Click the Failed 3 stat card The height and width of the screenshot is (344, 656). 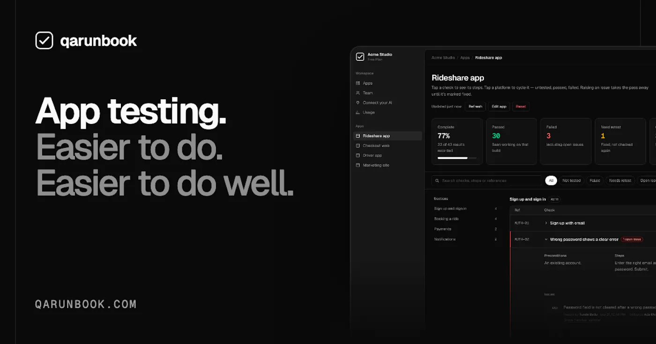[566, 141]
